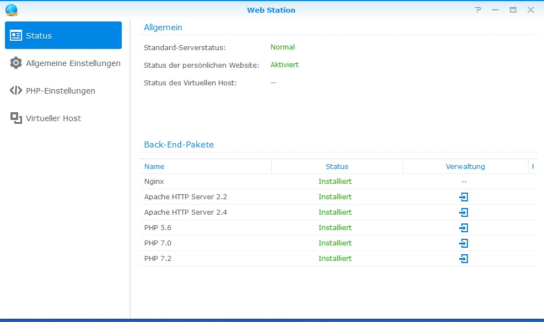Open management link for Apache HTTP Server 2.4

pos(464,212)
